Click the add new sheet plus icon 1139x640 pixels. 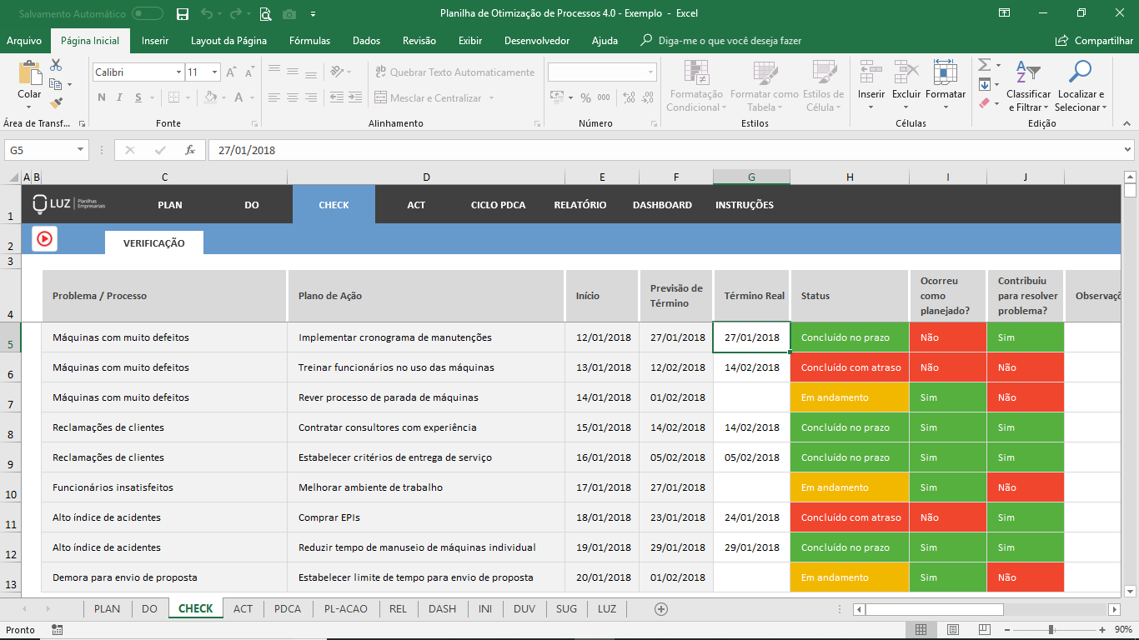(661, 609)
